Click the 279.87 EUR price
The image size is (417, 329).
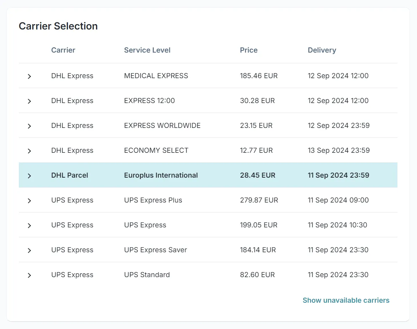259,200
